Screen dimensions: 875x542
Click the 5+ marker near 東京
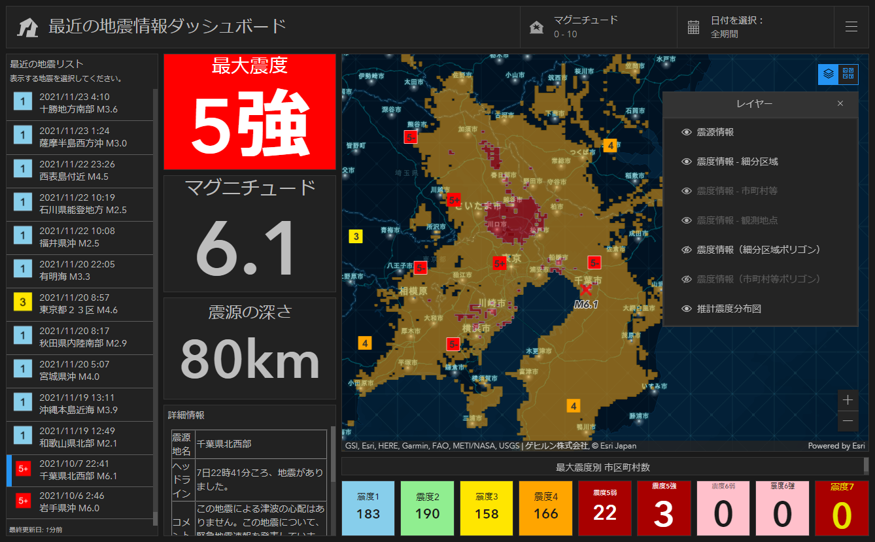[500, 263]
